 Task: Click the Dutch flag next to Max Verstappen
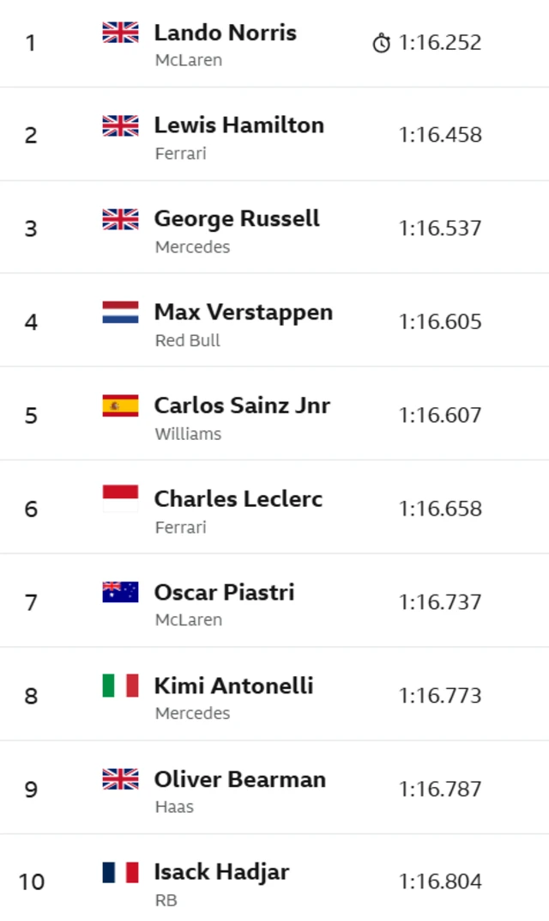pyautogui.click(x=120, y=312)
